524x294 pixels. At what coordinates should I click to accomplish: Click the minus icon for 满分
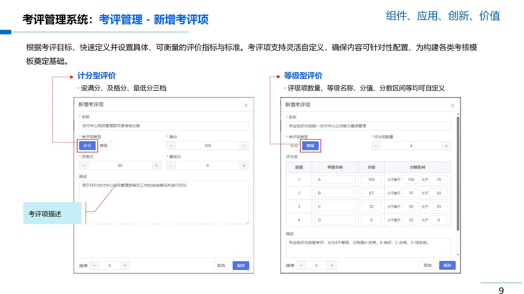pos(171,146)
